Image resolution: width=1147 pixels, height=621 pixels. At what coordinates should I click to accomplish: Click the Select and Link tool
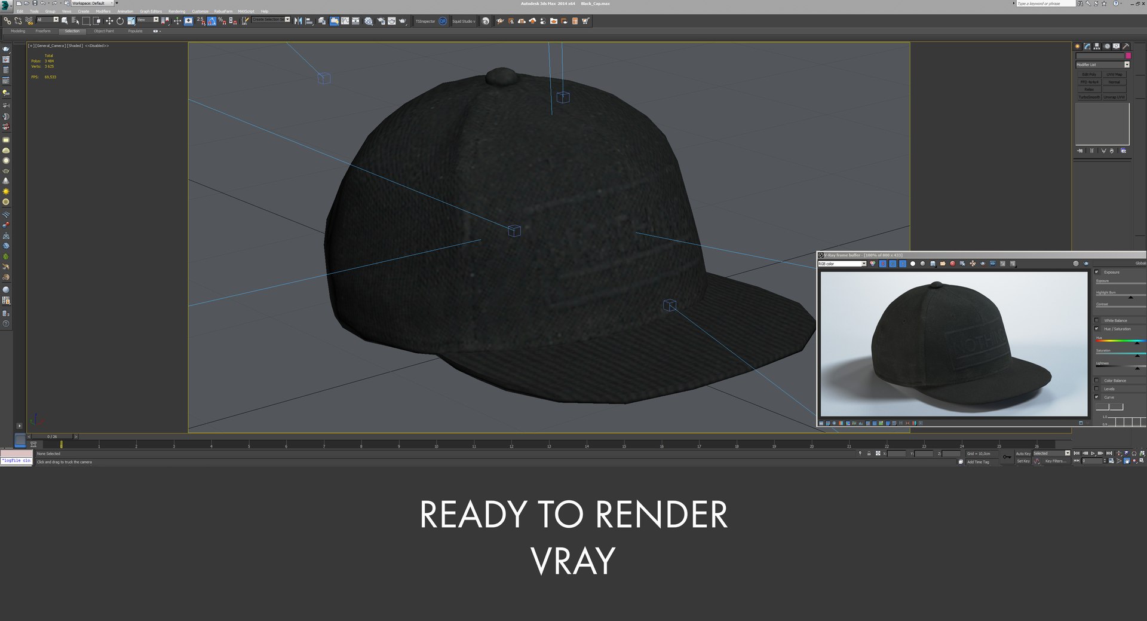(x=8, y=21)
